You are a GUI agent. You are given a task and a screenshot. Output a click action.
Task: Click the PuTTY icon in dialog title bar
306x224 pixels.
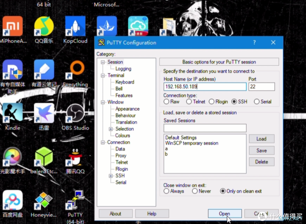point(101,42)
